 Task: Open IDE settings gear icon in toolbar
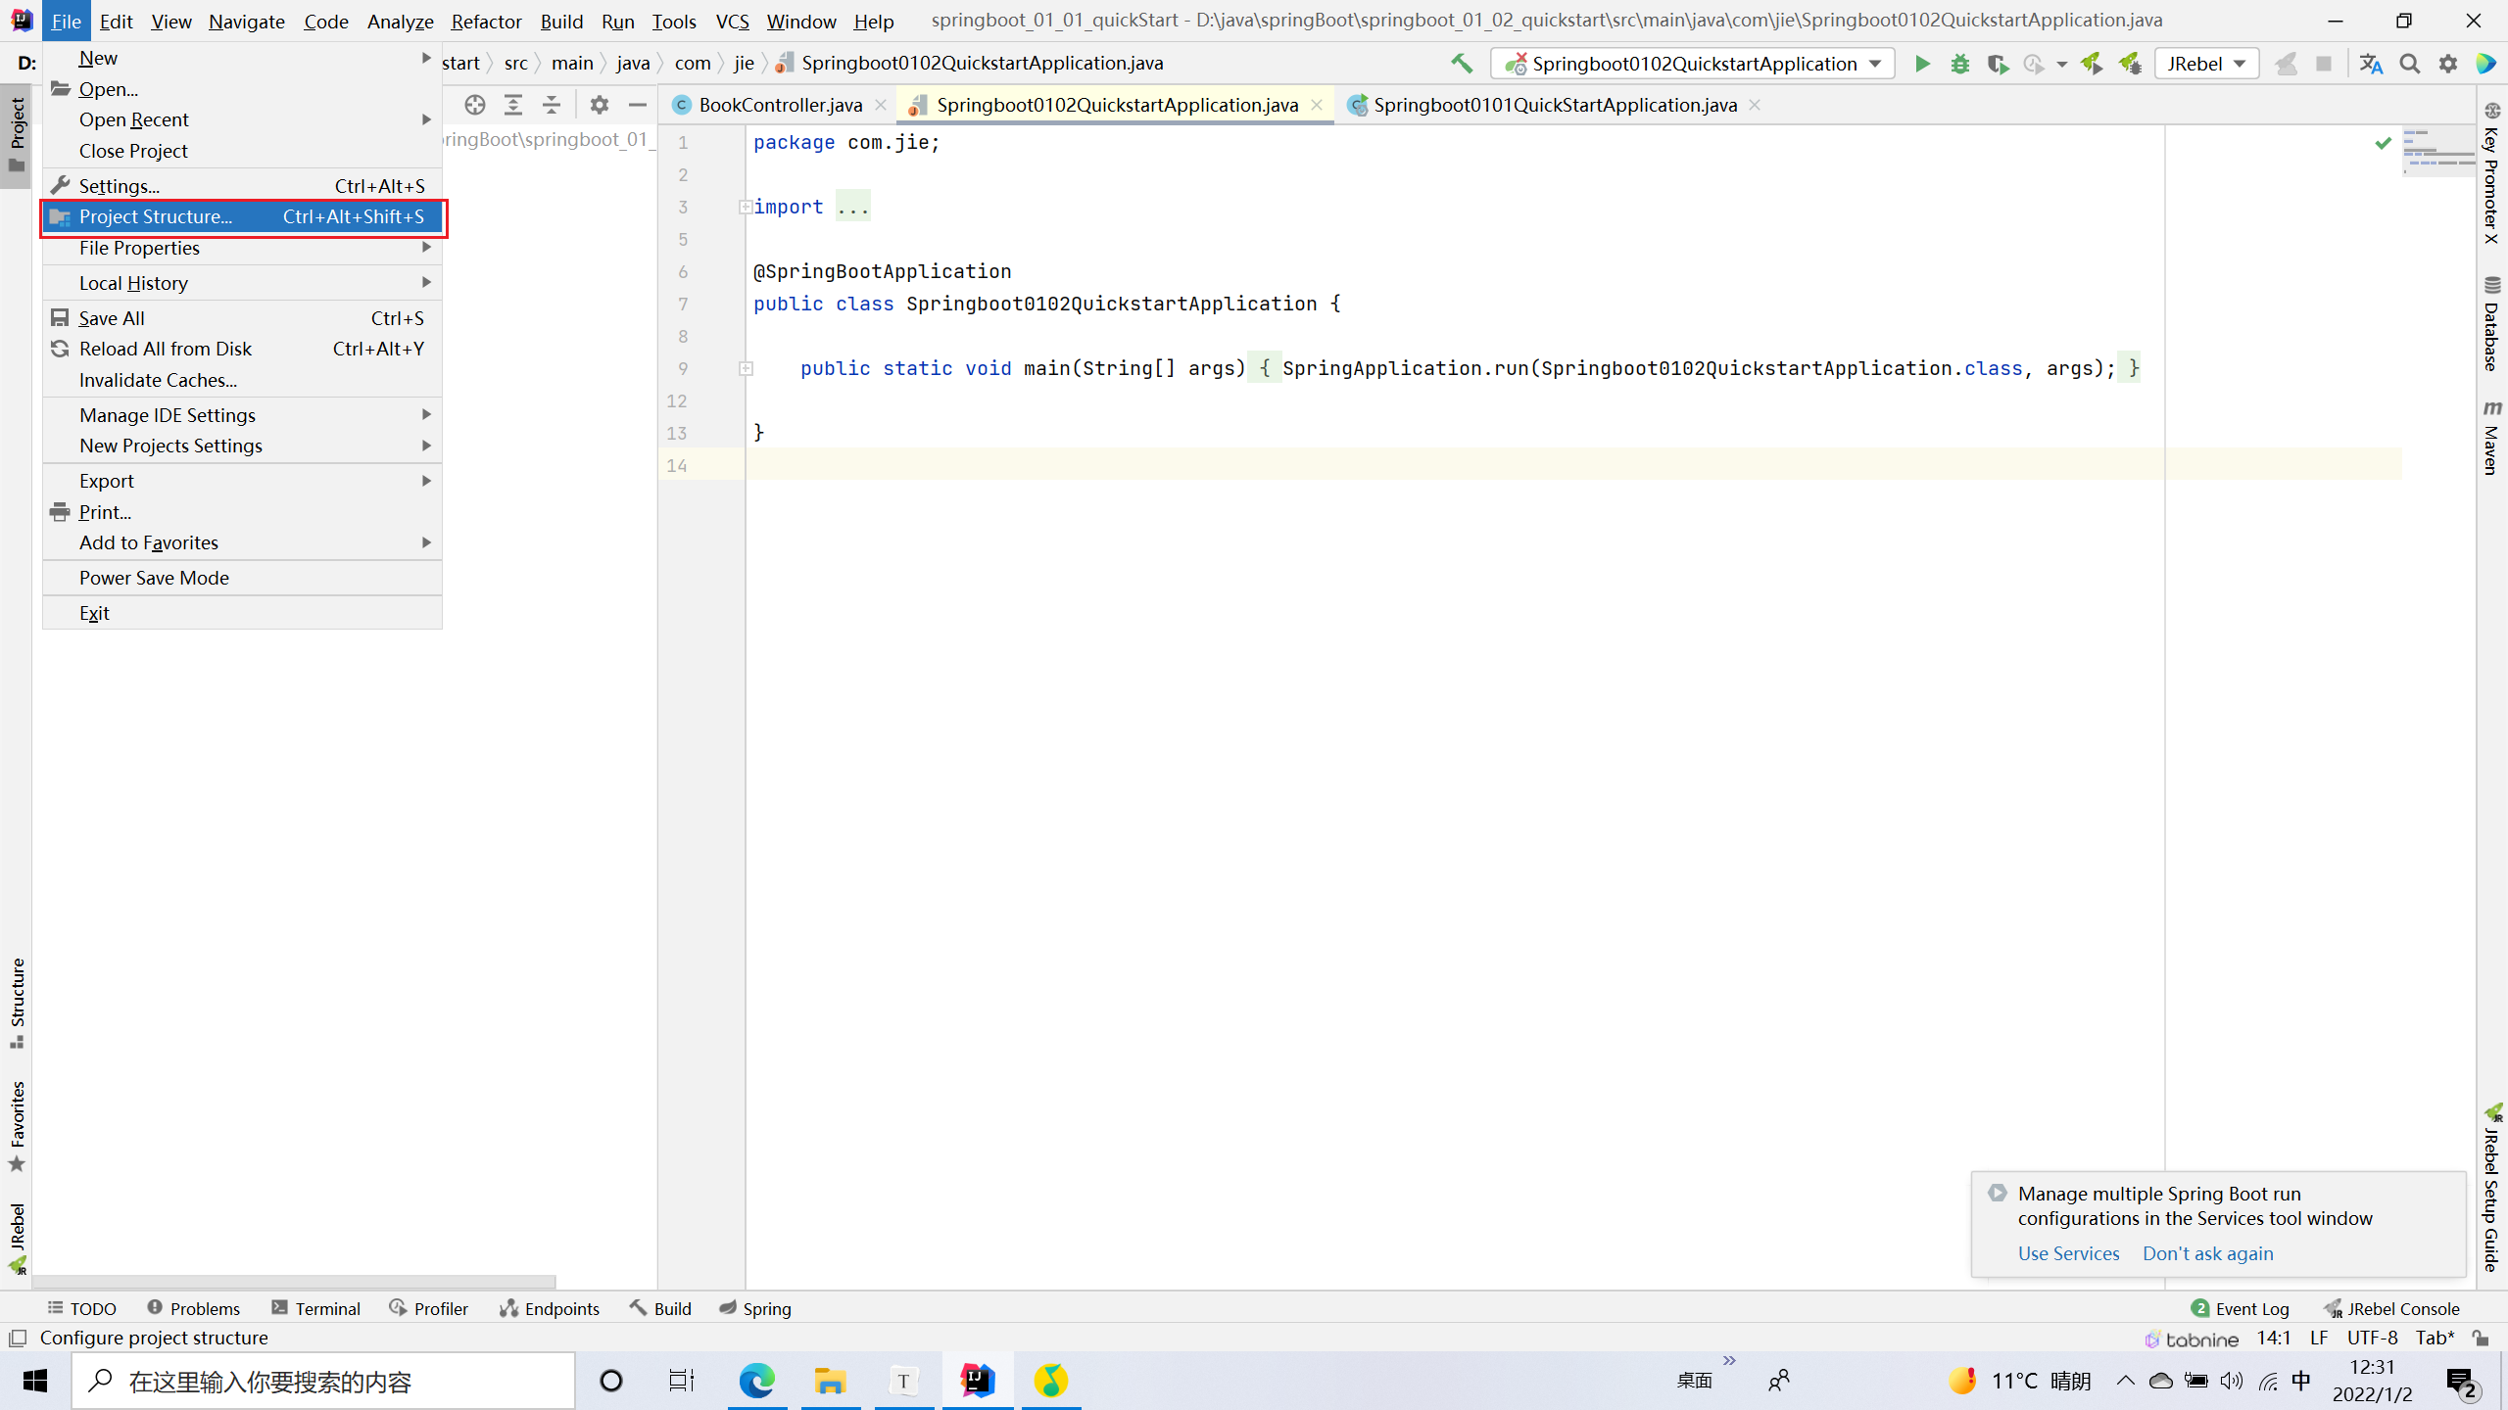click(2448, 64)
